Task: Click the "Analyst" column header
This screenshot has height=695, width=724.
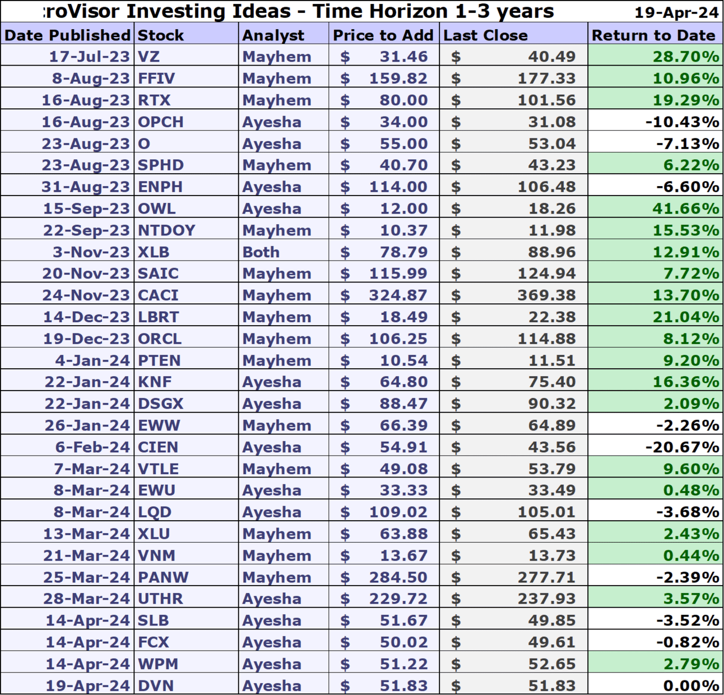Action: point(284,35)
